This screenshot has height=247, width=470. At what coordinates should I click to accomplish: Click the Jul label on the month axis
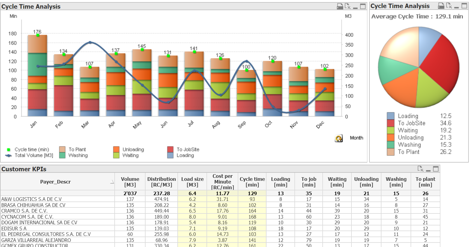coord(191,124)
